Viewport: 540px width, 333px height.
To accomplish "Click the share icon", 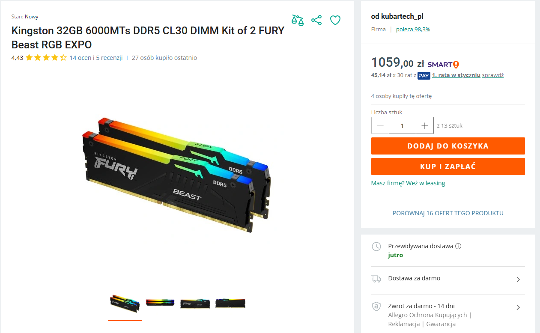I will click(x=316, y=20).
